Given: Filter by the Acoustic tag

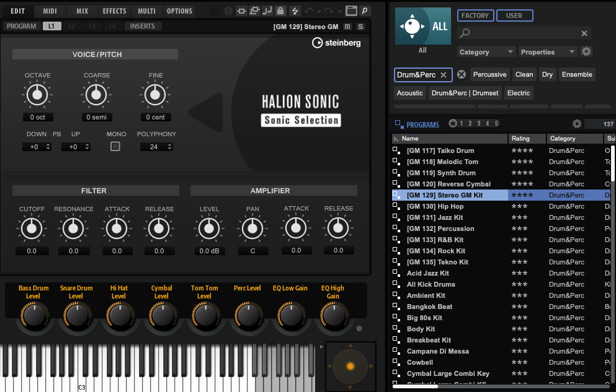Looking at the screenshot, I should [x=410, y=93].
